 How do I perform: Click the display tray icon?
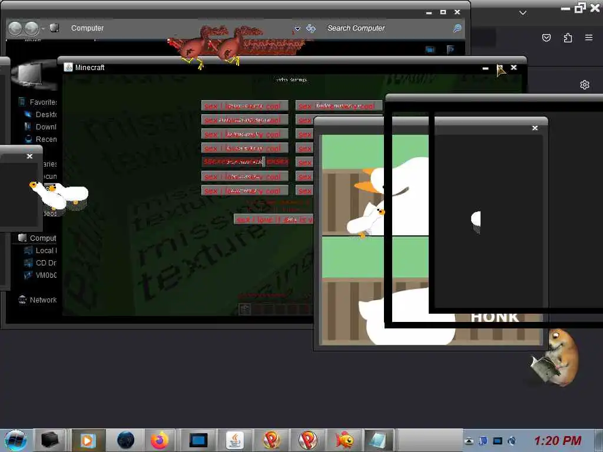[498, 441]
